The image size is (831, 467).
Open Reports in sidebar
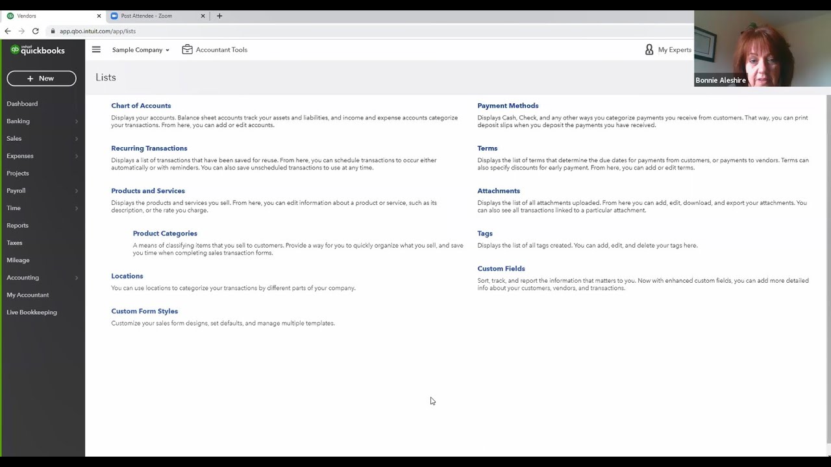[x=18, y=226]
